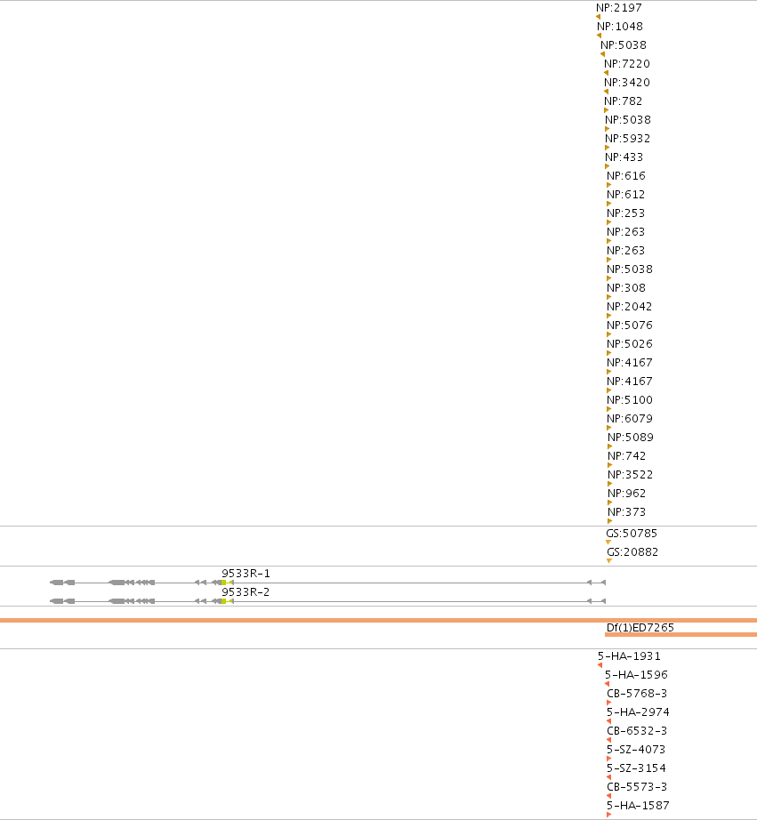
Task: Select the triangle marker under NP:616
Action: [609, 185]
